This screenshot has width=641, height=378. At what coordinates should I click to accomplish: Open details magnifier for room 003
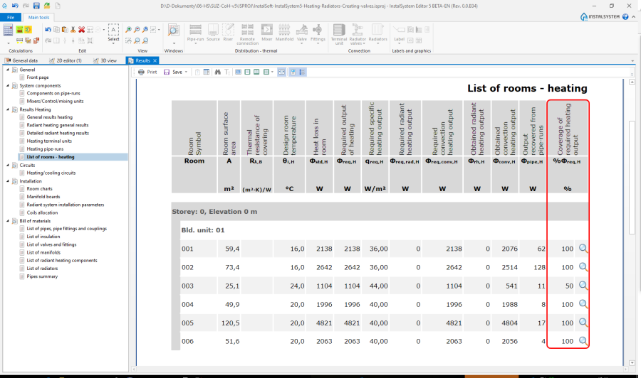click(583, 285)
